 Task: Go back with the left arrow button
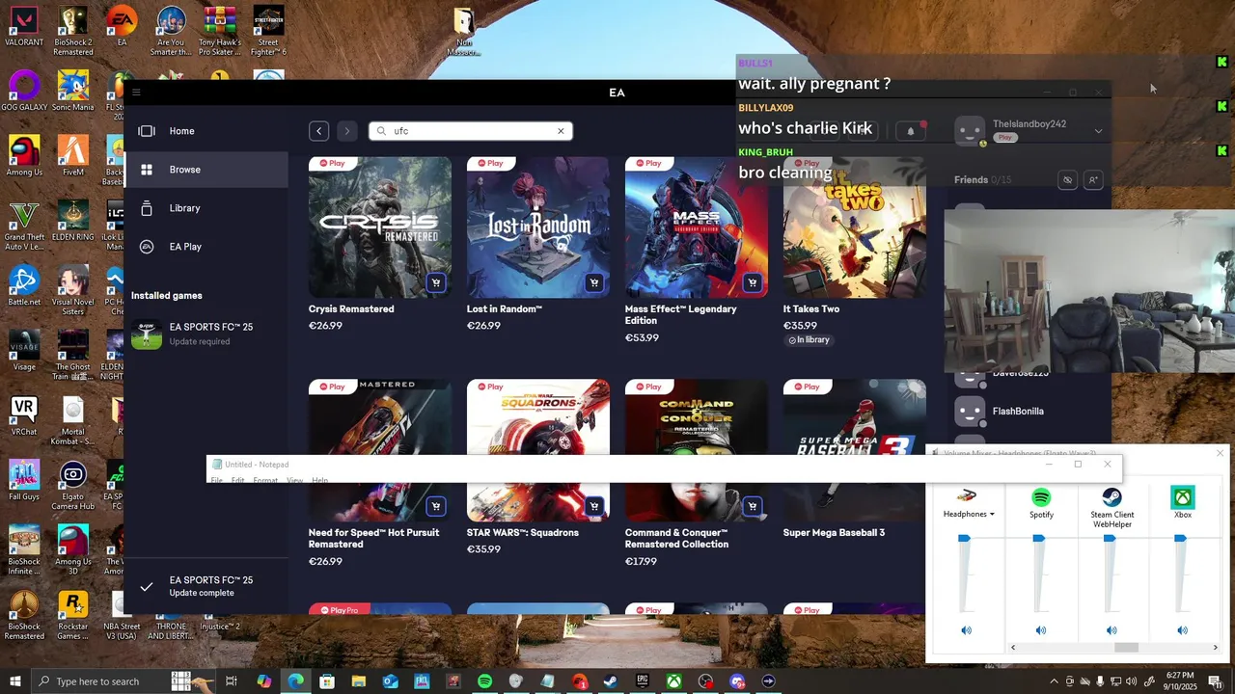319,131
